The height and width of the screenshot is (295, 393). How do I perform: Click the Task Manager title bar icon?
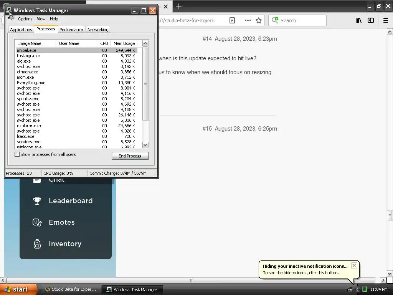[9, 10]
